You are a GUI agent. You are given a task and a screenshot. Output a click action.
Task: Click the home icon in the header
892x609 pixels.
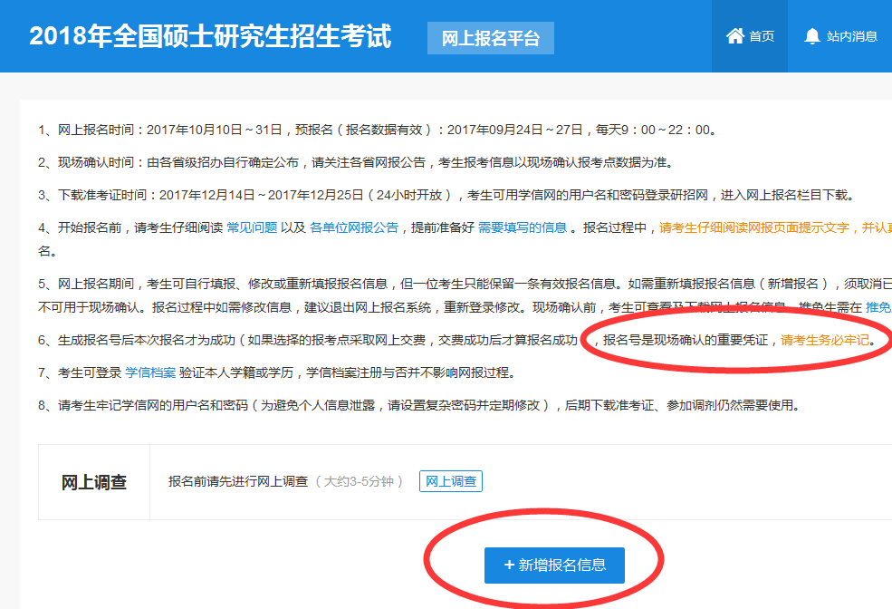tap(734, 36)
